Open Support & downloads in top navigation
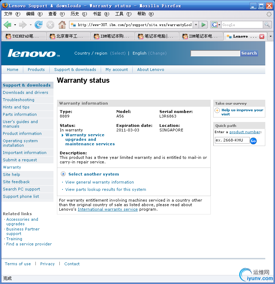The height and width of the screenshot is (284, 275). (x=75, y=70)
